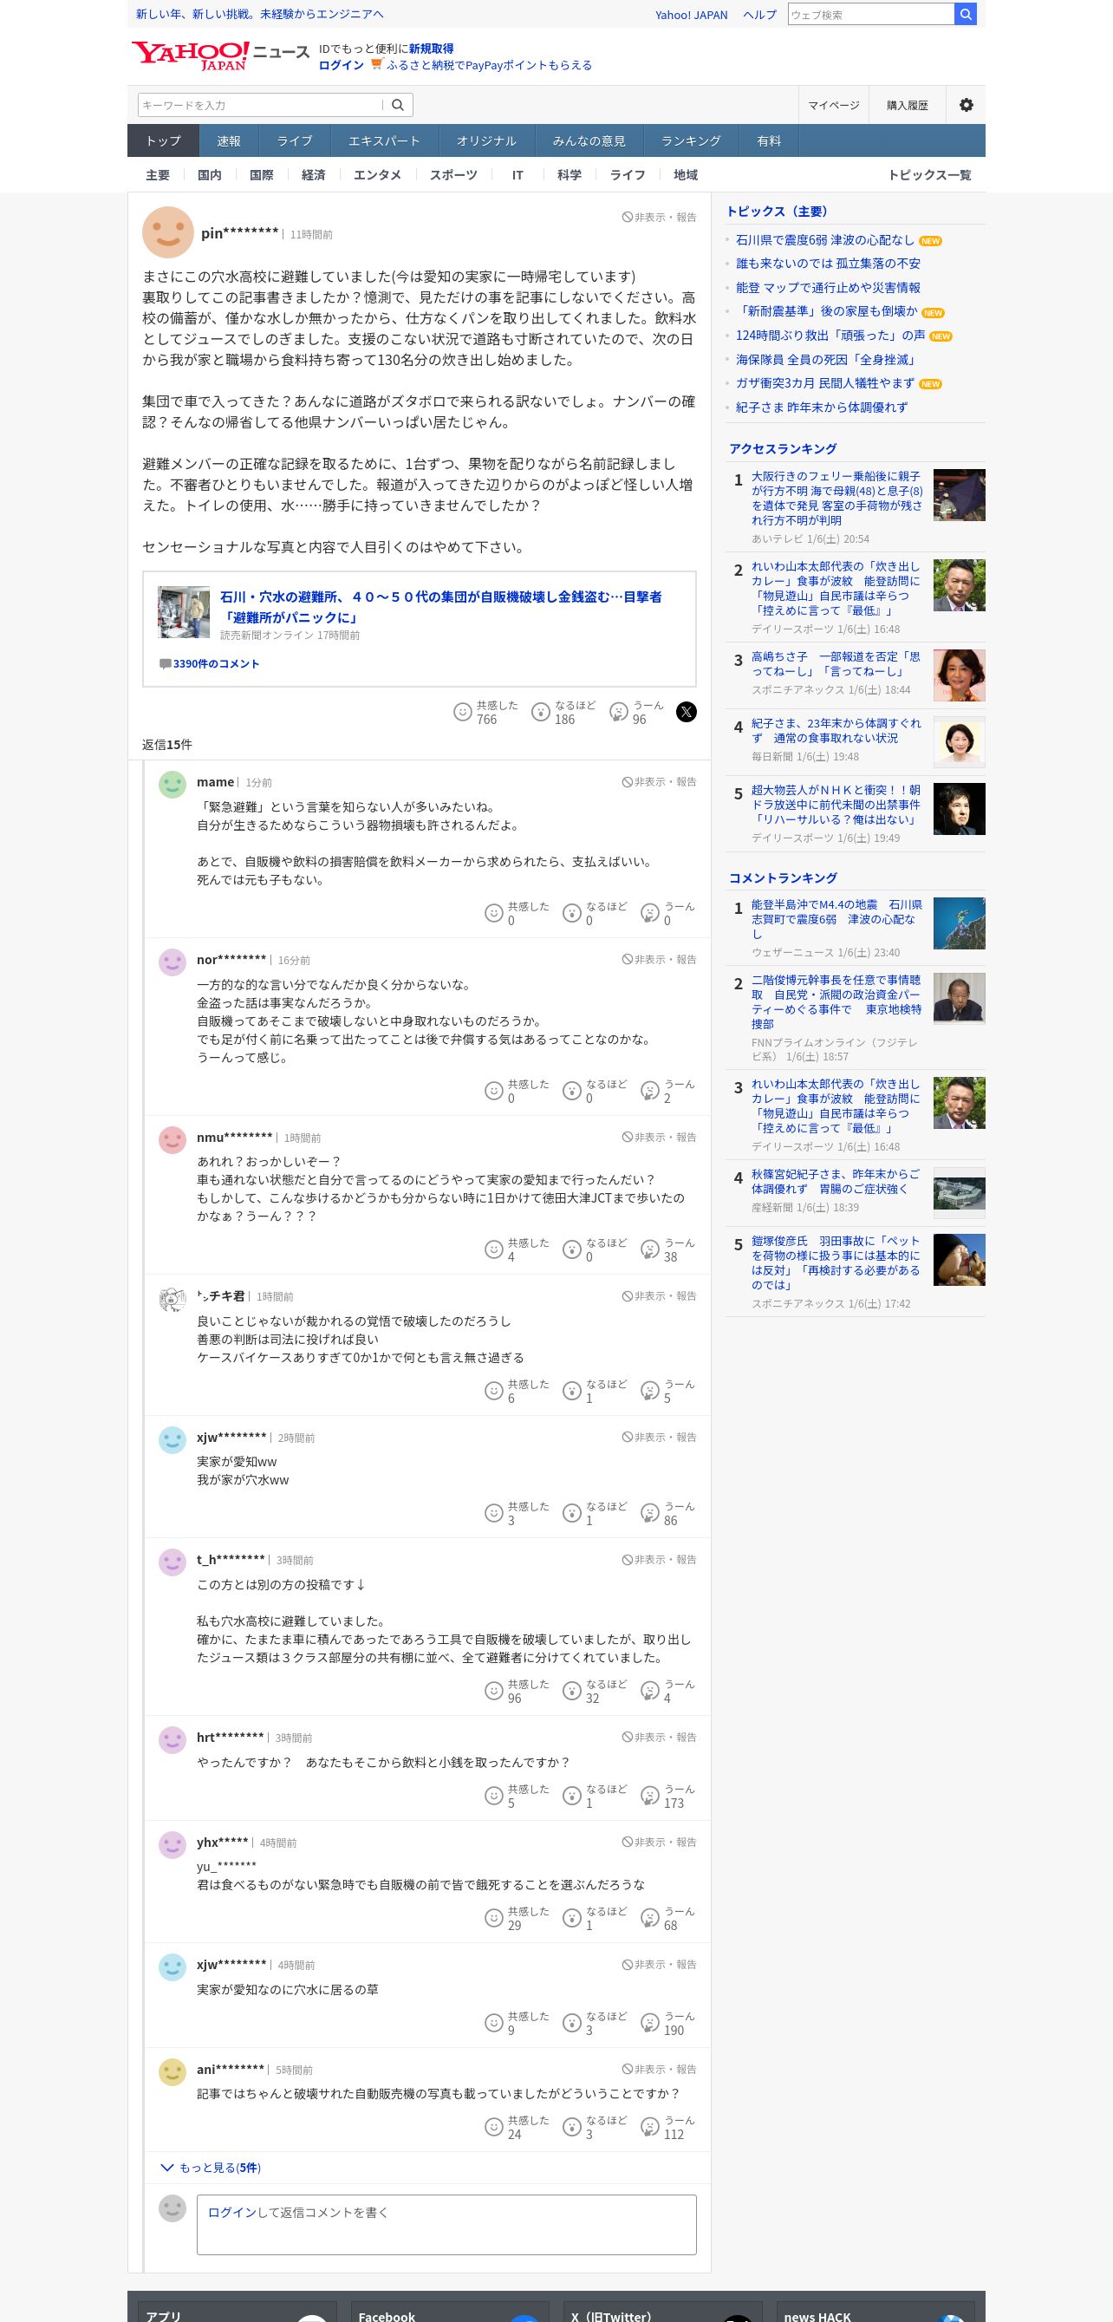1113x2322 pixels.
Task: Click the web search magnifier button
Action: pos(965,15)
